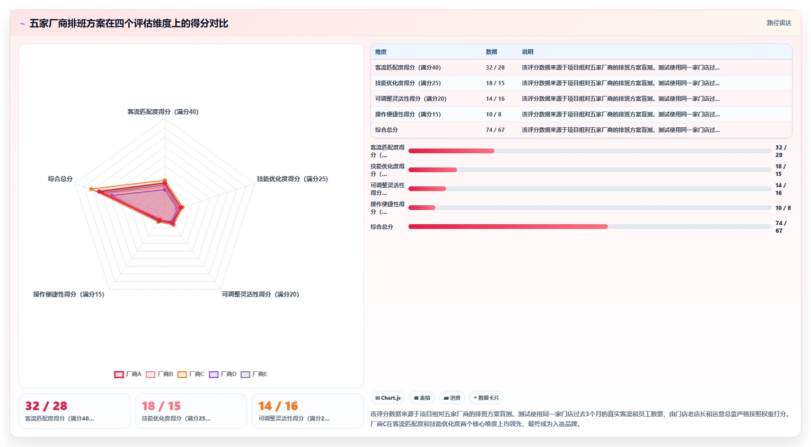The width and height of the screenshot is (811, 447).
Task: Click the 74 / 67 progress value
Action: tap(781, 227)
